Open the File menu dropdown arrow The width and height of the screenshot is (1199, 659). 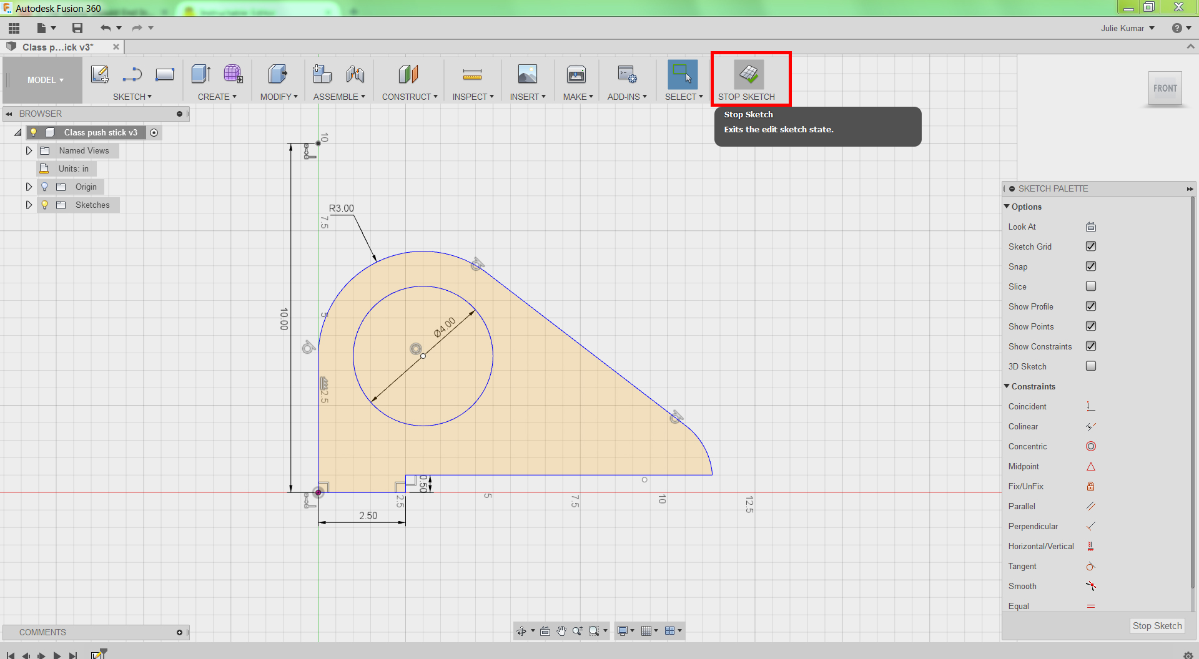tap(54, 28)
